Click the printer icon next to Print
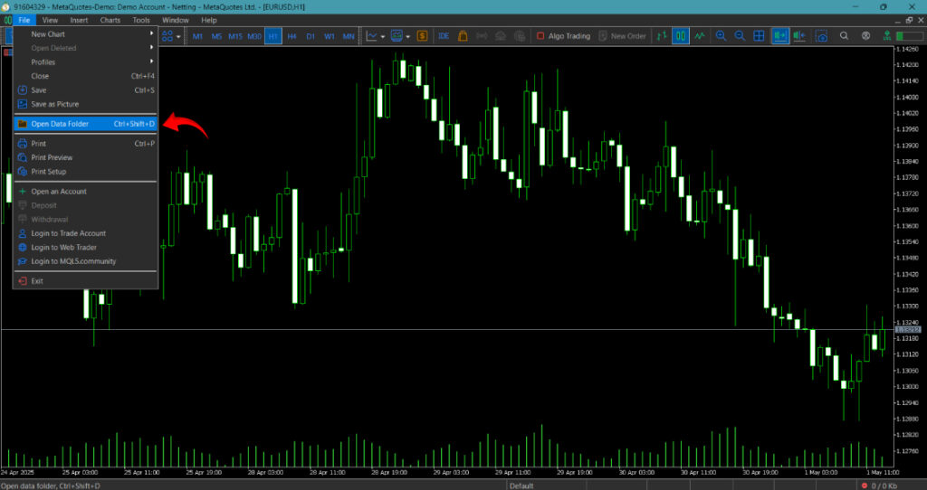The height and width of the screenshot is (490, 927). (23, 144)
